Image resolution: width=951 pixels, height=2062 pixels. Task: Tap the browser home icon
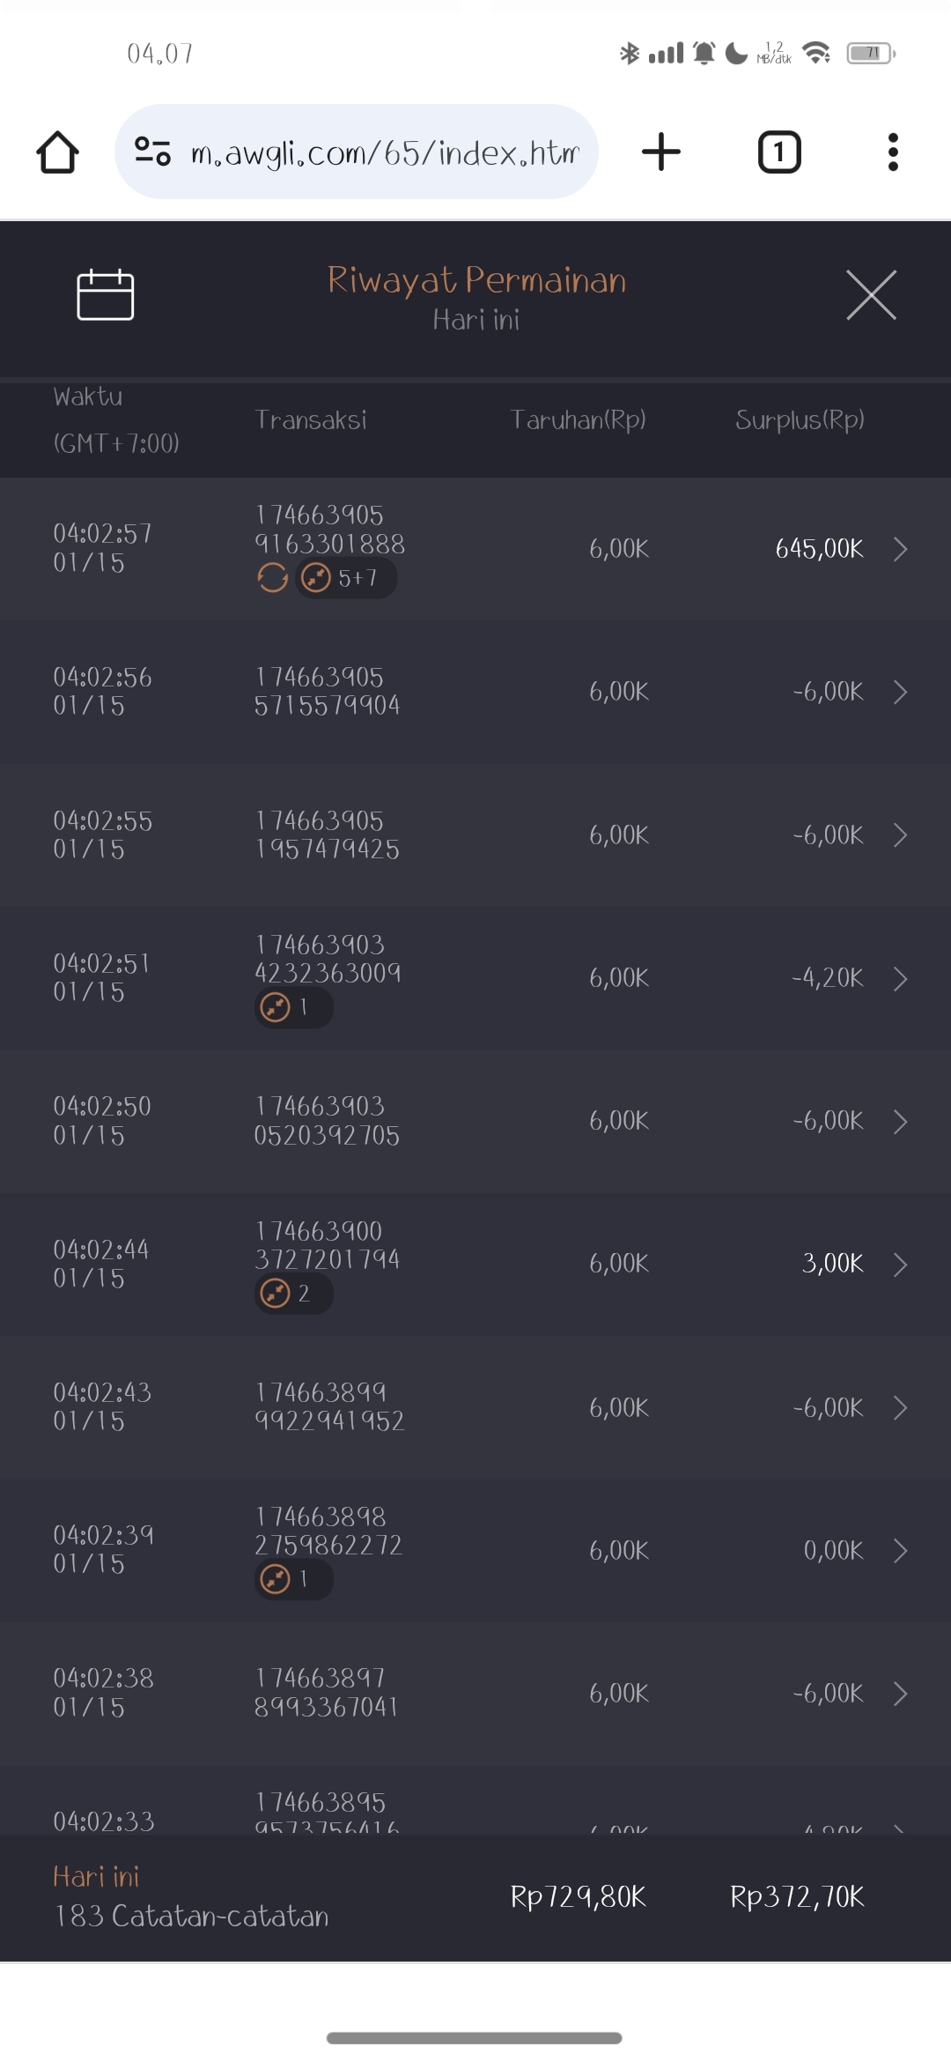[58, 152]
